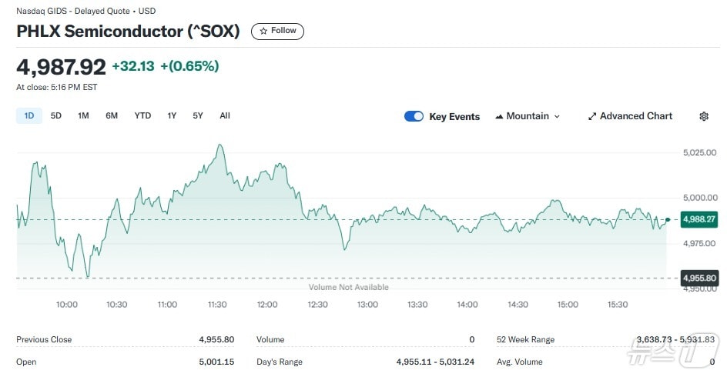
Task: Click the star icon in Follow button
Action: (263, 31)
